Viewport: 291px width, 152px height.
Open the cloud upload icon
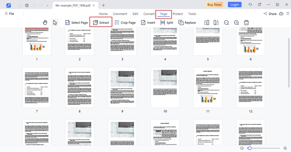[x=281, y=14]
